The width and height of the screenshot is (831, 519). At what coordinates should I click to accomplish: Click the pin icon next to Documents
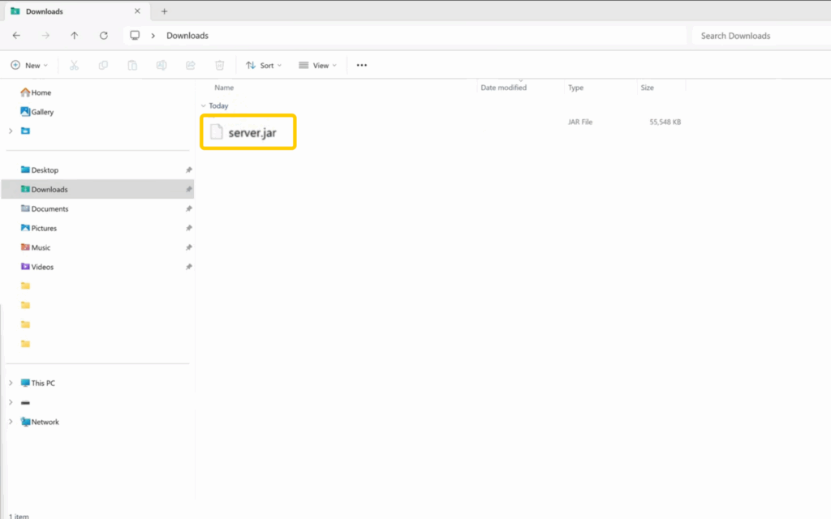click(x=188, y=208)
